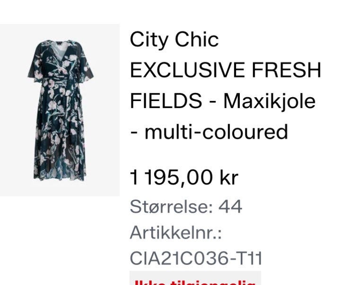Select article number CIA21C036-T11

pos(196,258)
